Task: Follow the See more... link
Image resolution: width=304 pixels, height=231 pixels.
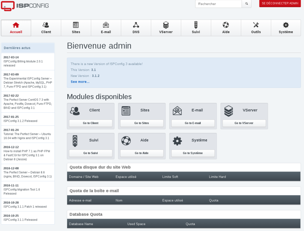Action: pyautogui.click(x=80, y=82)
